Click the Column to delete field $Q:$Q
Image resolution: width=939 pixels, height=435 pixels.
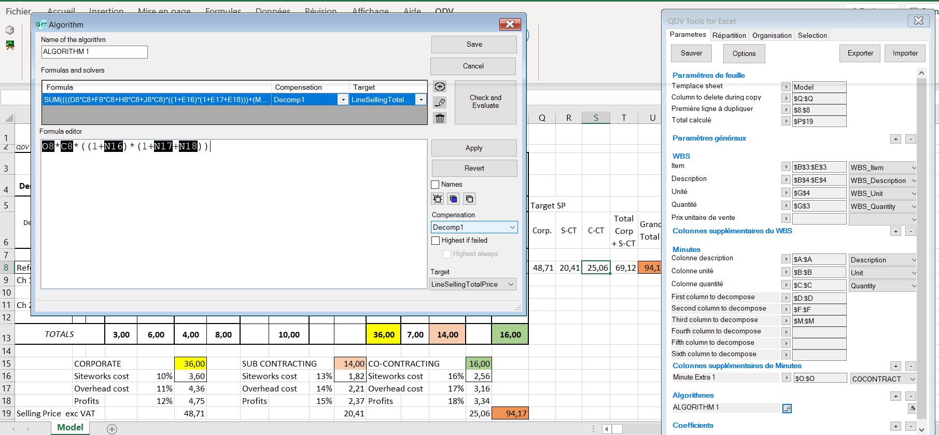(819, 99)
